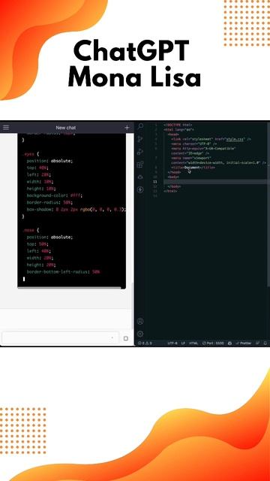Open the Run and Debug view icon
Image resolution: width=270 pixels, height=481 pixels.
(x=140, y=152)
